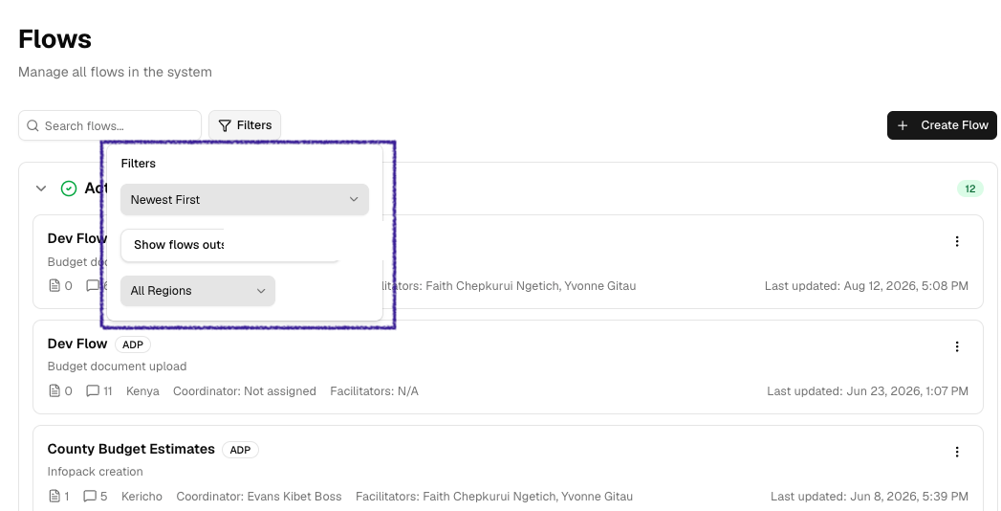Click comment icon showing 5 comments
Image resolution: width=1001 pixels, height=511 pixels.
click(90, 496)
